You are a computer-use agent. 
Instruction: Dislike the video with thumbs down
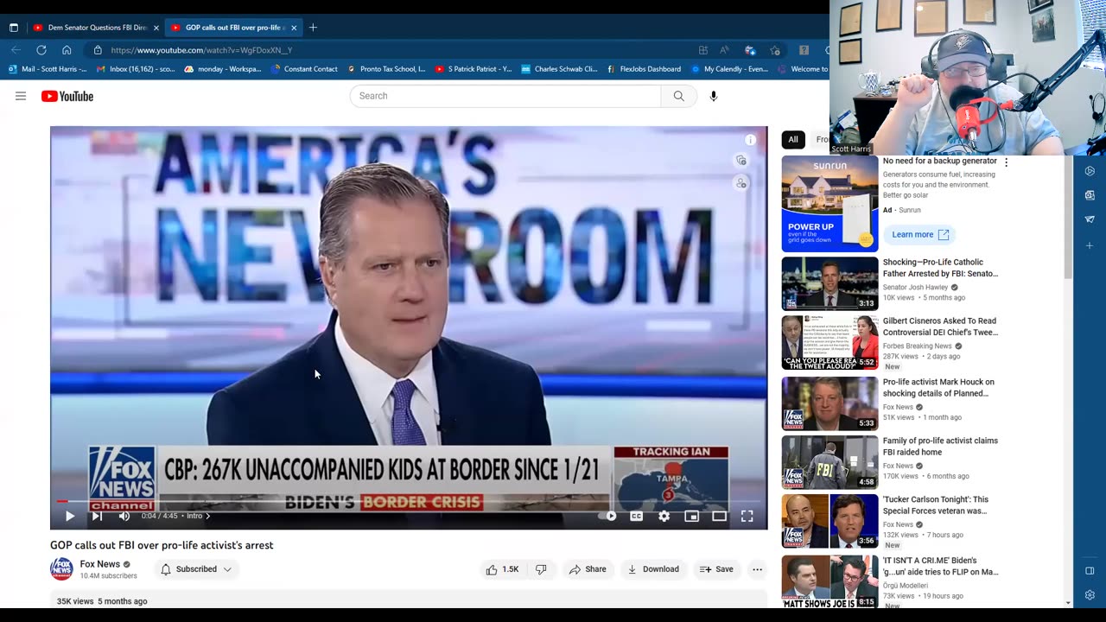pyautogui.click(x=541, y=569)
